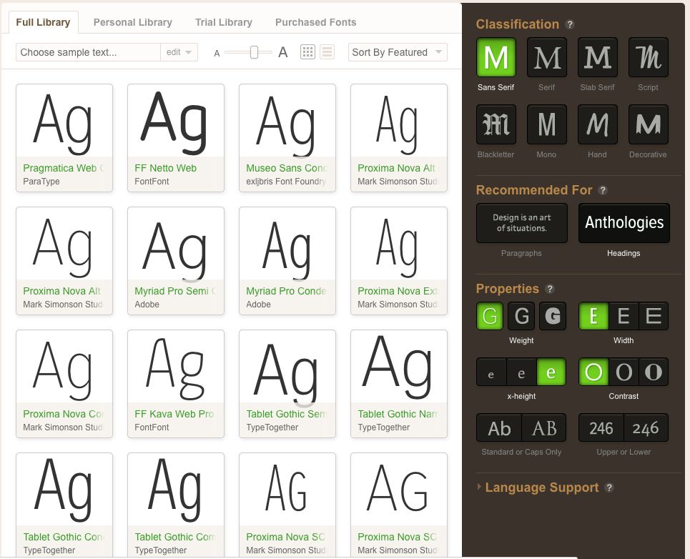Toggle the low contrast O filter
The image size is (690, 559).
point(593,372)
